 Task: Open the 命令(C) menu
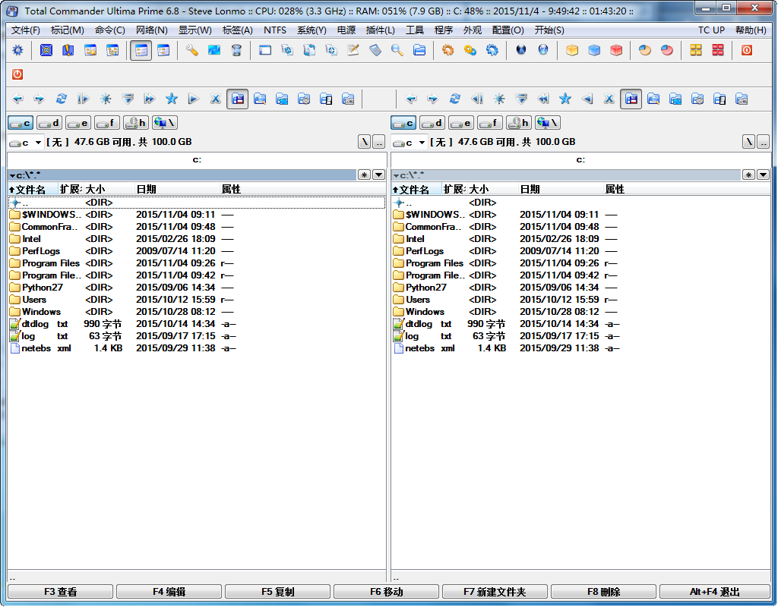pyautogui.click(x=109, y=30)
